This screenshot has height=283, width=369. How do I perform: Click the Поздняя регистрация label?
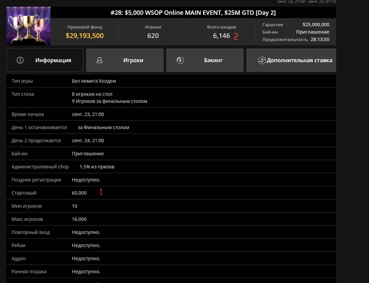36,180
